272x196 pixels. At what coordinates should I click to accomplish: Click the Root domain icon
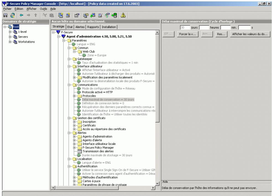10,27
